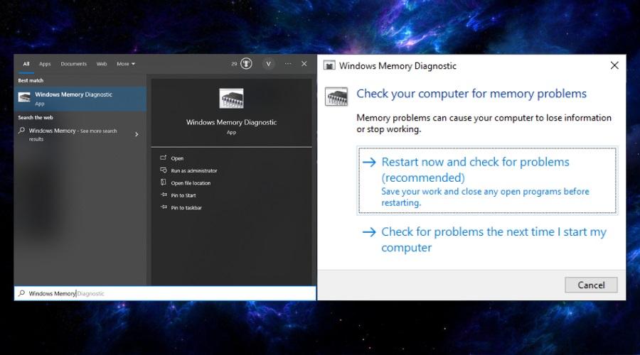The height and width of the screenshot is (355, 640).
Task: Switch to the Apps search tab
Action: click(45, 64)
